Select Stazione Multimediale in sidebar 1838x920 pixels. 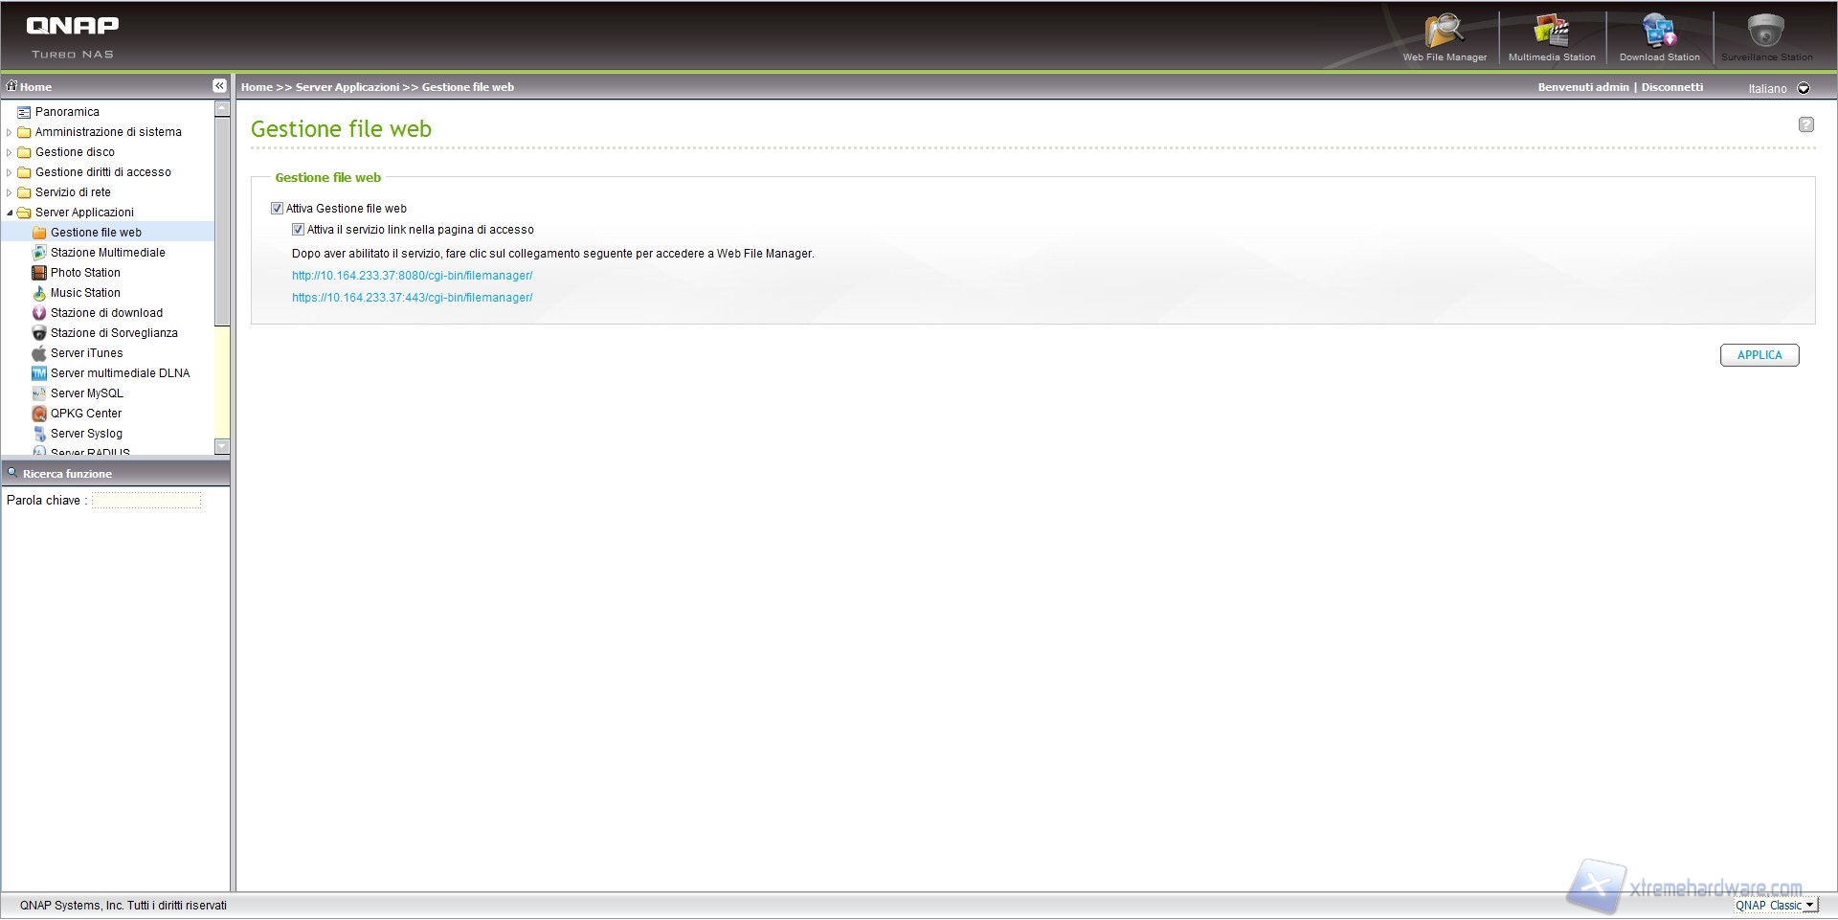click(107, 253)
